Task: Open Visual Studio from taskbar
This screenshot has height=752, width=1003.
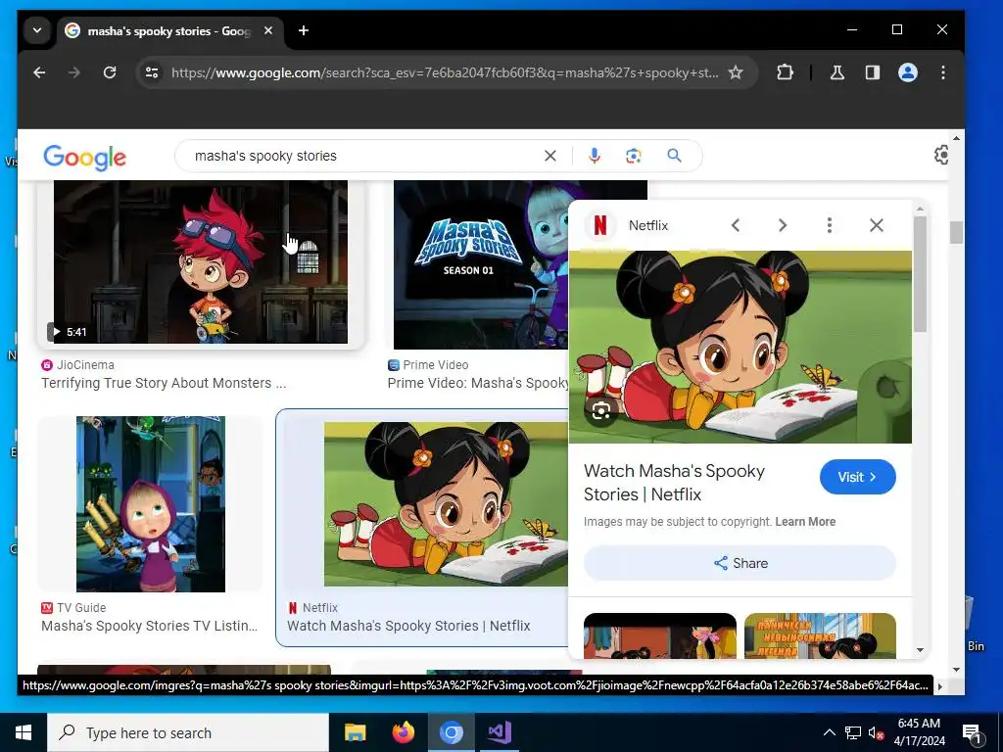Action: coord(499,732)
